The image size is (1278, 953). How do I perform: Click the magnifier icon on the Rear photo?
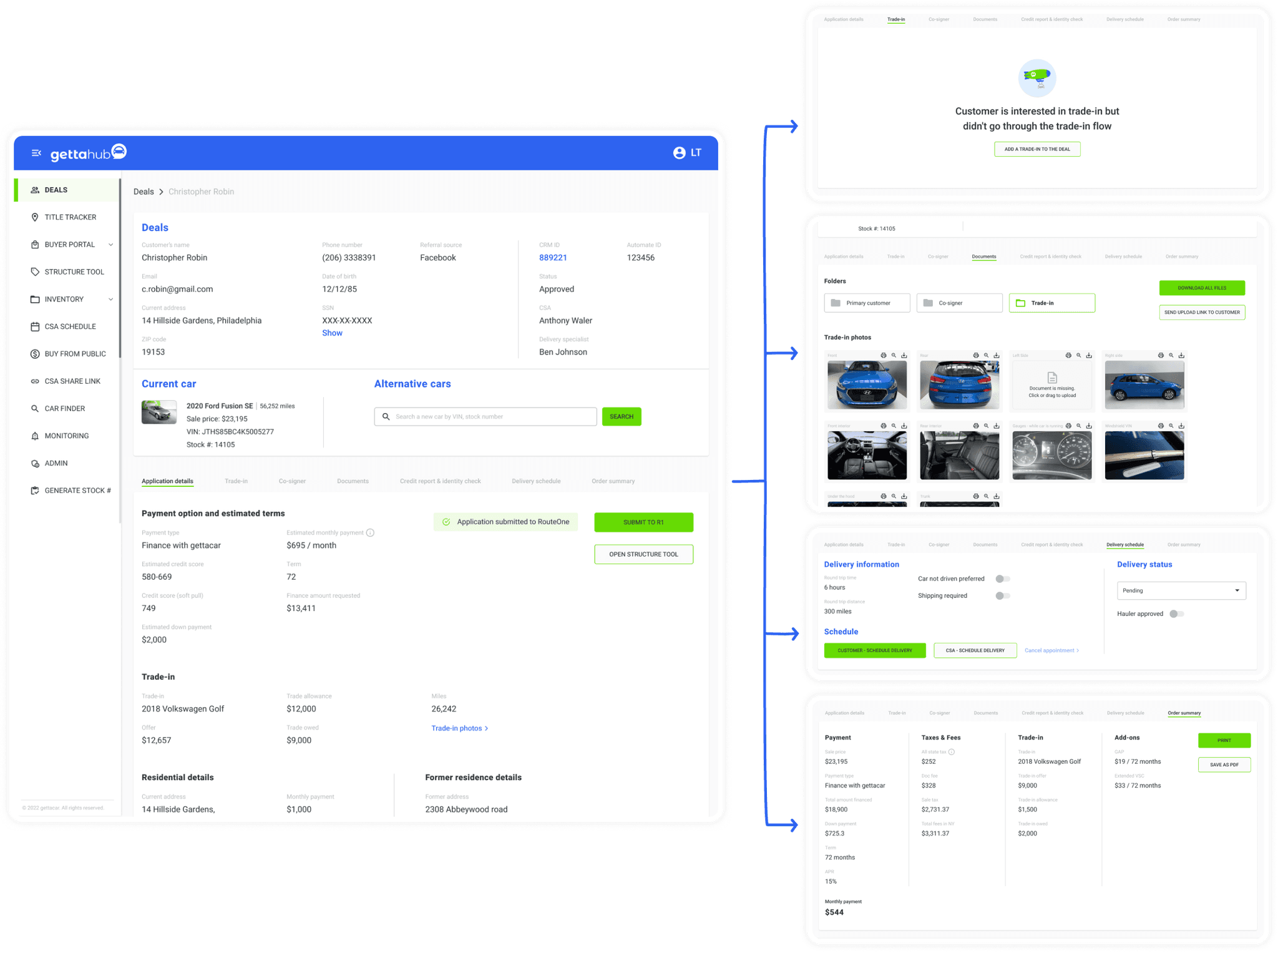[987, 354]
